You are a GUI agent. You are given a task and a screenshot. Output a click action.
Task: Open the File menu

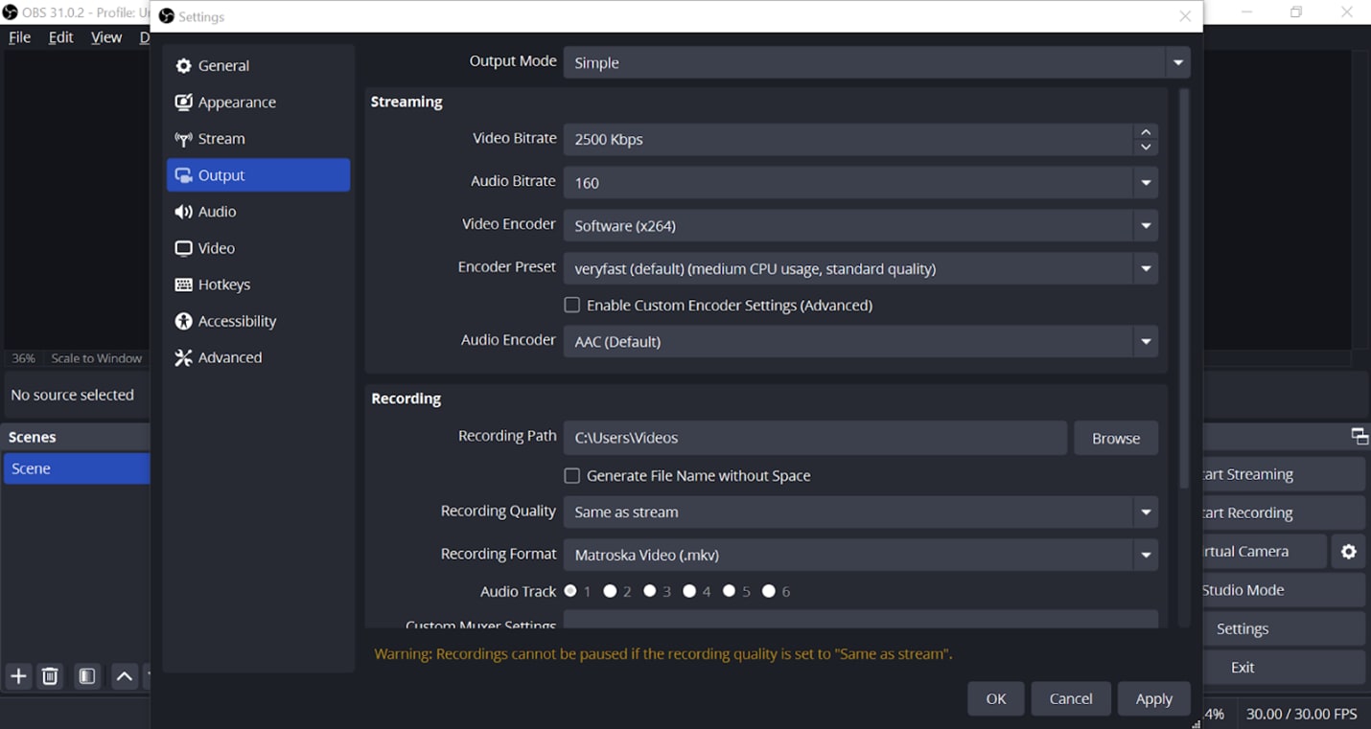19,37
